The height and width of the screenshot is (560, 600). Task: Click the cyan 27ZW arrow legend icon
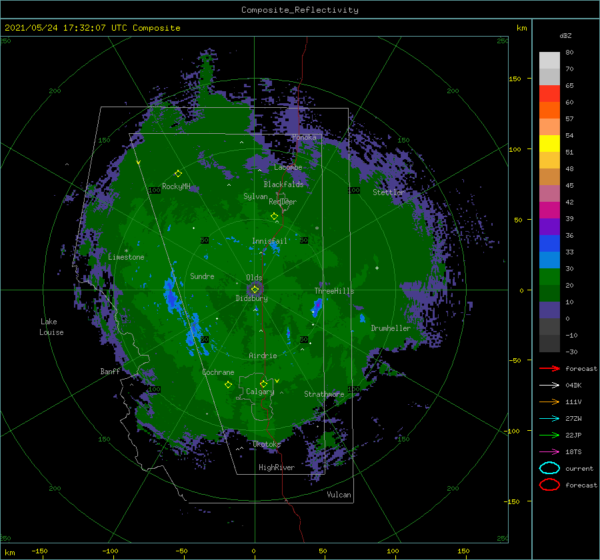tap(549, 418)
